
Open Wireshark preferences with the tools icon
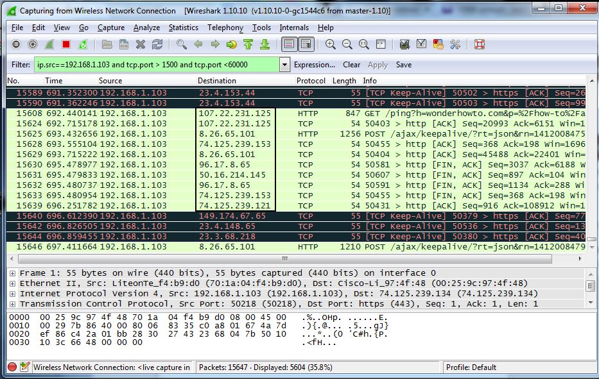[455, 44]
